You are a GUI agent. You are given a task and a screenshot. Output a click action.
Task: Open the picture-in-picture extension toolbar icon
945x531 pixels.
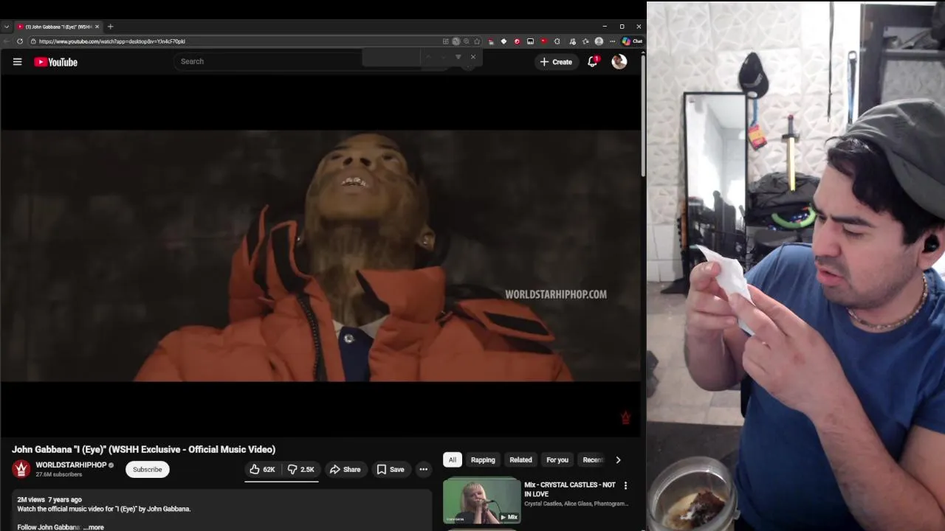click(x=530, y=41)
